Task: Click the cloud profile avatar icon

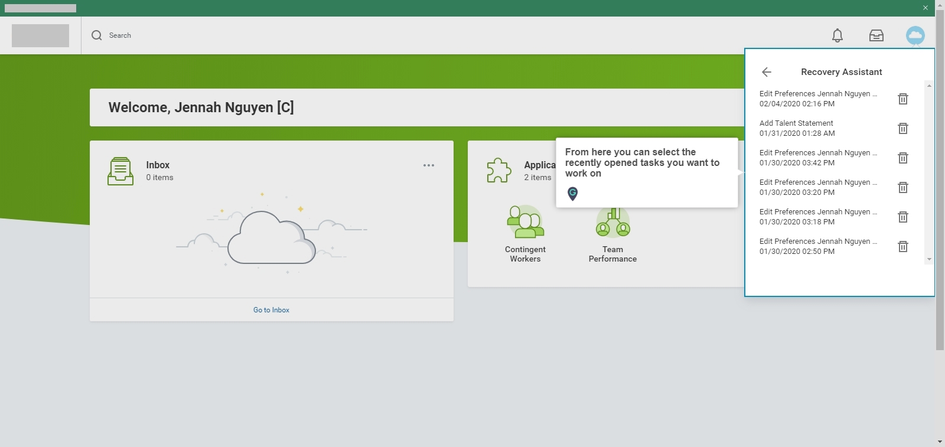Action: coord(915,35)
